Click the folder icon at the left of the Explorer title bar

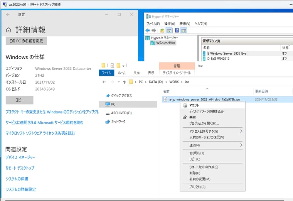coord(103,66)
